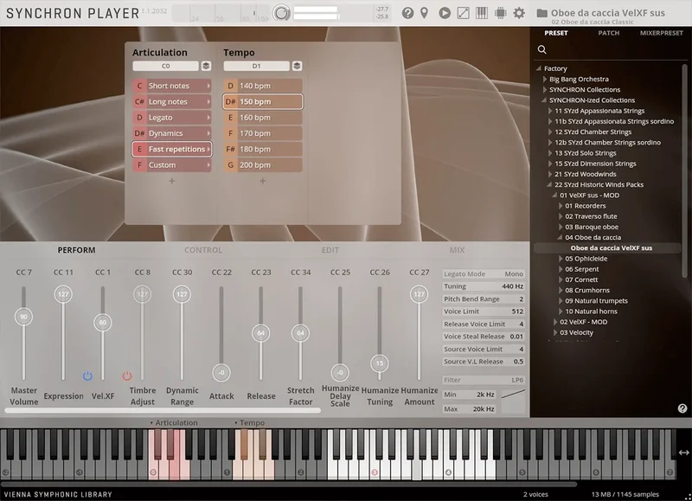Add a new slot under Tempo column
The width and height of the screenshot is (692, 501).
coord(263,181)
